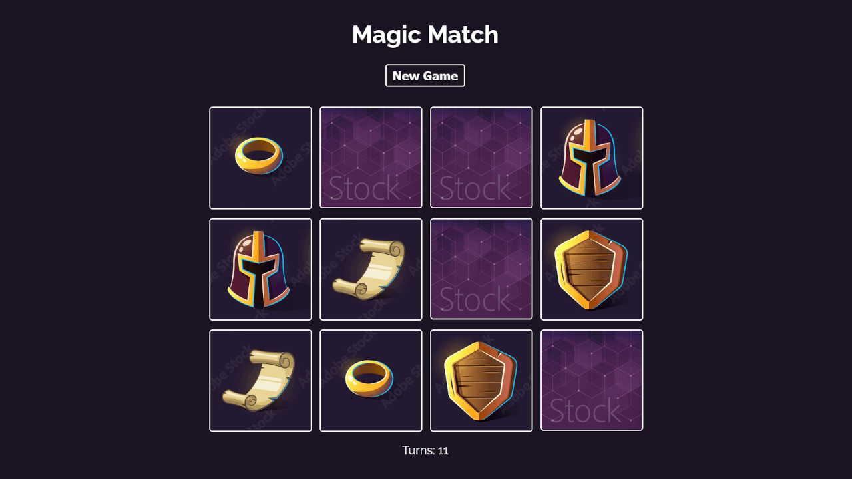
Task: Flip the face-down card in the bottom row
Action: [592, 380]
